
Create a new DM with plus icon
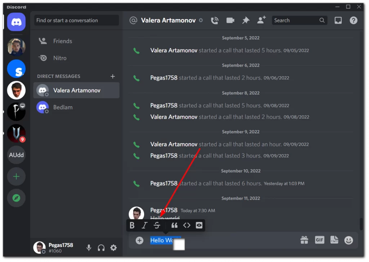point(113,76)
